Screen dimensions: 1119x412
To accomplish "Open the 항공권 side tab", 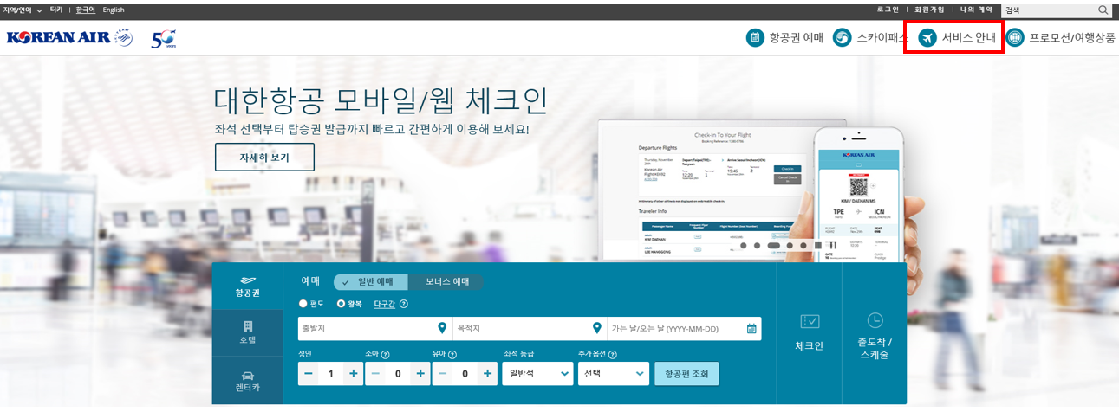I will point(248,286).
